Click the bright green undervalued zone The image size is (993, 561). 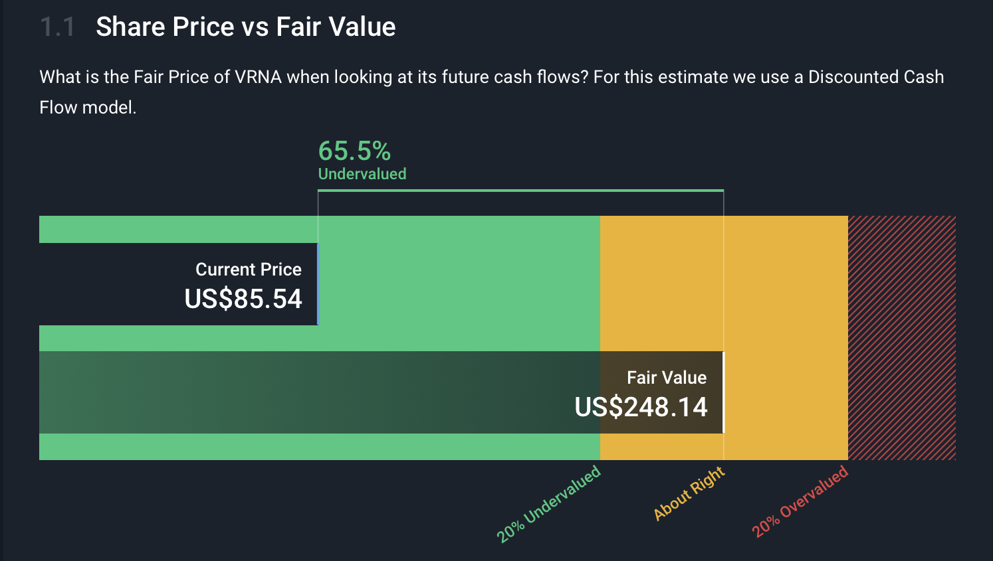[x=459, y=284]
